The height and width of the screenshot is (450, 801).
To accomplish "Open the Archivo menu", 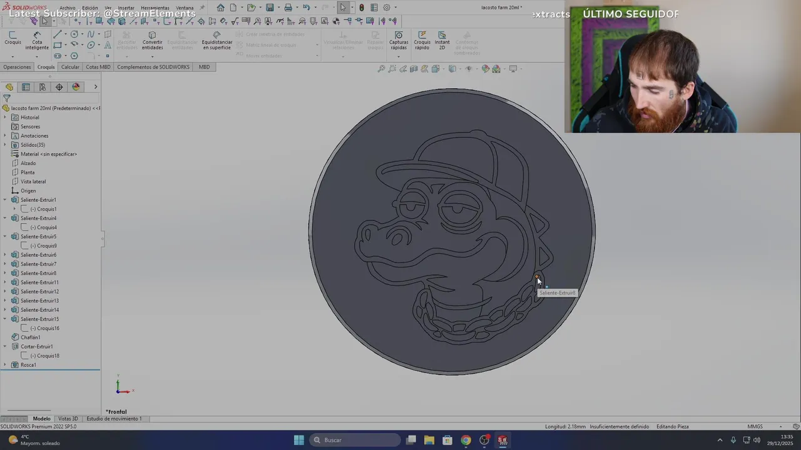I will 67,8.
